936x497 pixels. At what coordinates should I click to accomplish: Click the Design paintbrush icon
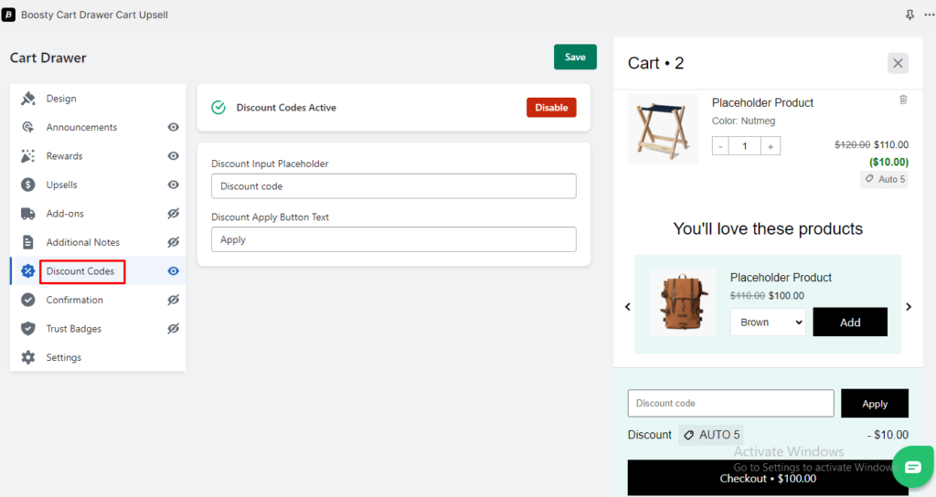[28, 99]
